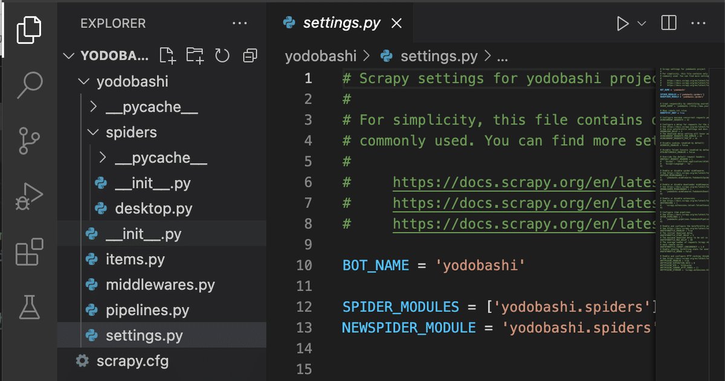This screenshot has height=381, width=725.
Task: Run the Python file with play button
Action: pyautogui.click(x=622, y=24)
